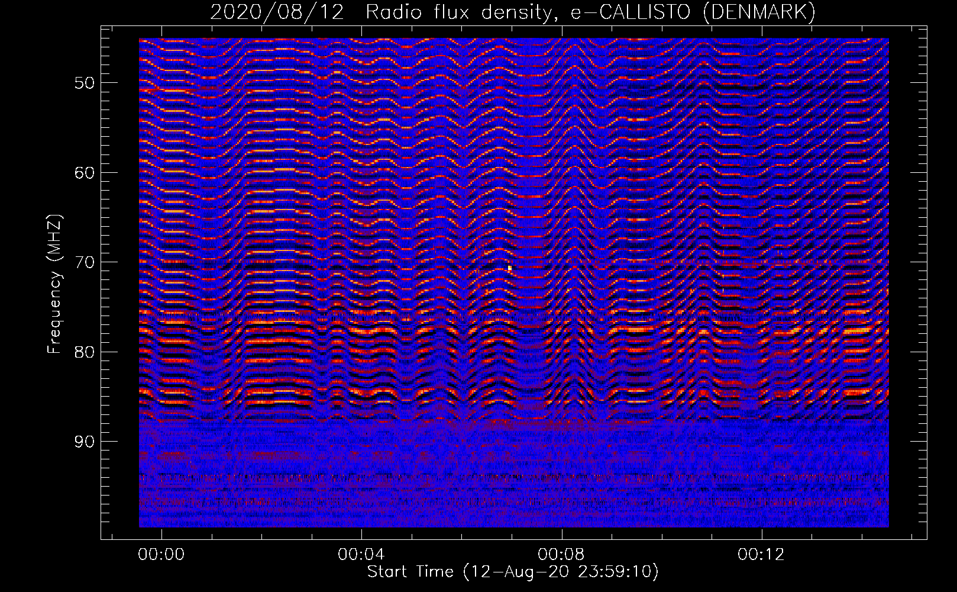Click the bright yellow spot near 71 MHz
This screenshot has width=957, height=592.
509,268
